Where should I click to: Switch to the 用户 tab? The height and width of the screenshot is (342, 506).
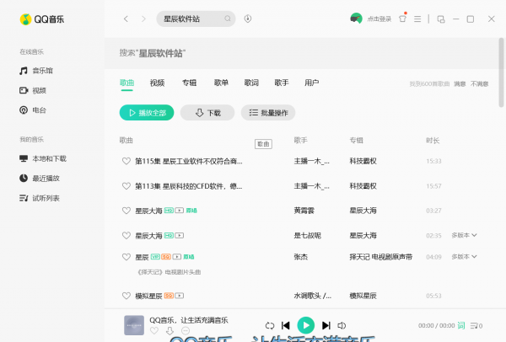pos(312,83)
